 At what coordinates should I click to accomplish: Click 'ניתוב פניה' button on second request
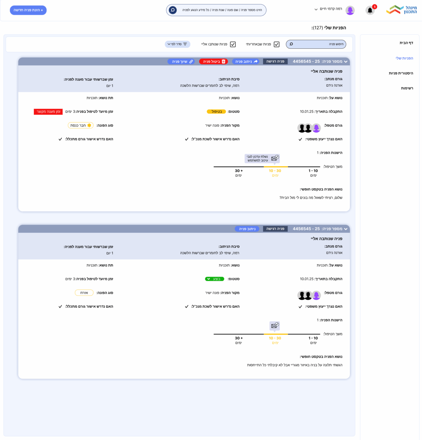247,229
